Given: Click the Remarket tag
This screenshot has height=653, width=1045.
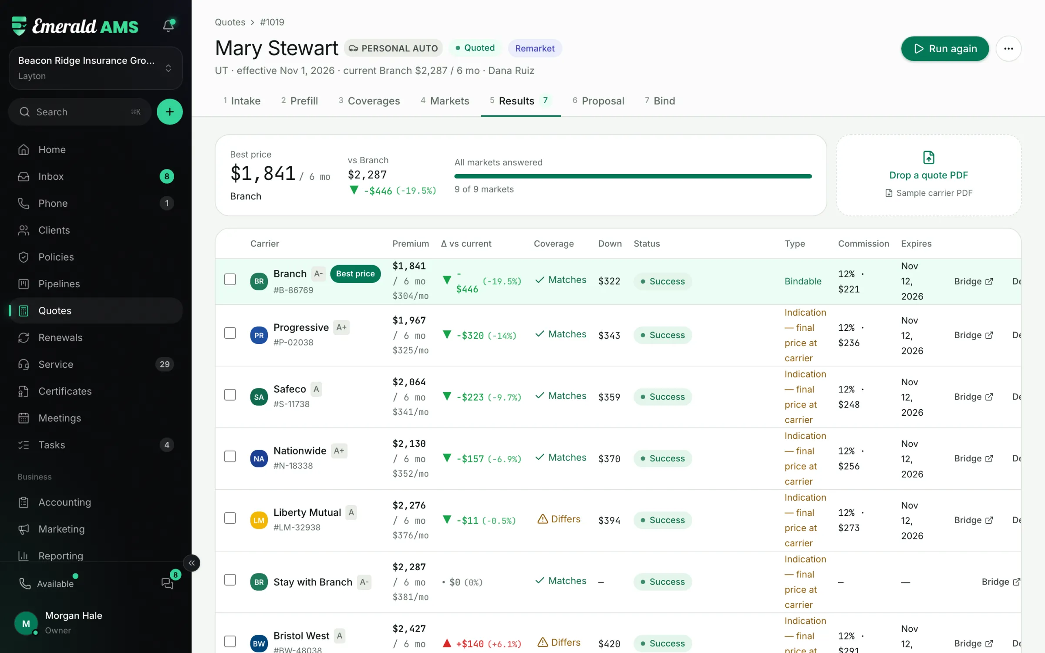Looking at the screenshot, I should [x=535, y=48].
